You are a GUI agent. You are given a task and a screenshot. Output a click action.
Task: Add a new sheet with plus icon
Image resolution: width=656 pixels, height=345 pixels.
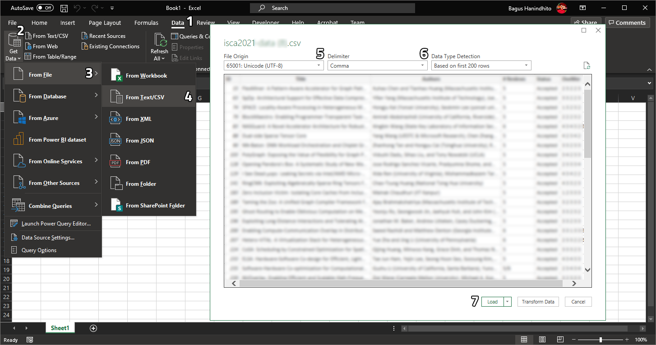[93, 328]
